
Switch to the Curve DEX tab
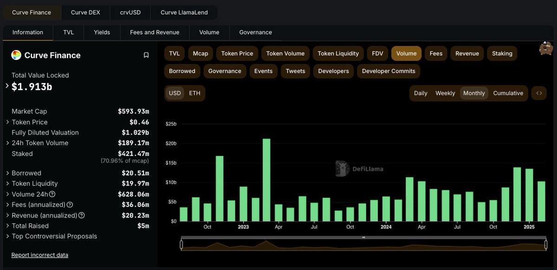pyautogui.click(x=85, y=13)
